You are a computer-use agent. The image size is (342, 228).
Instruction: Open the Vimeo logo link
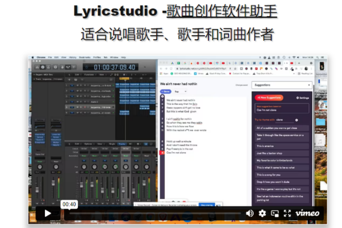click(307, 213)
